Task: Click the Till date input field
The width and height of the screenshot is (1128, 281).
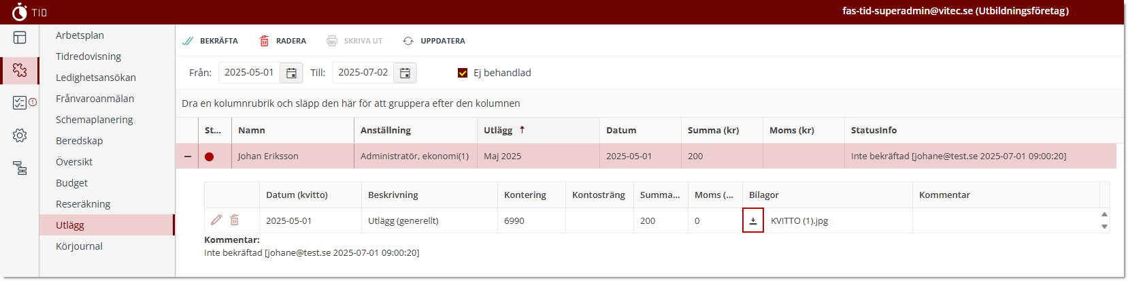Action: (x=363, y=73)
